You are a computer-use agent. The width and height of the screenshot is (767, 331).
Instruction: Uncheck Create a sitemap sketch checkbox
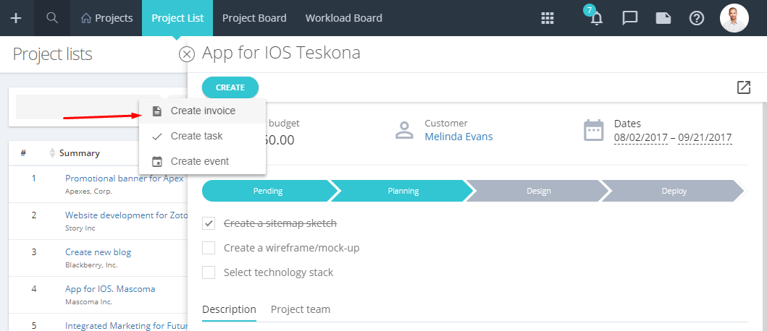(209, 223)
